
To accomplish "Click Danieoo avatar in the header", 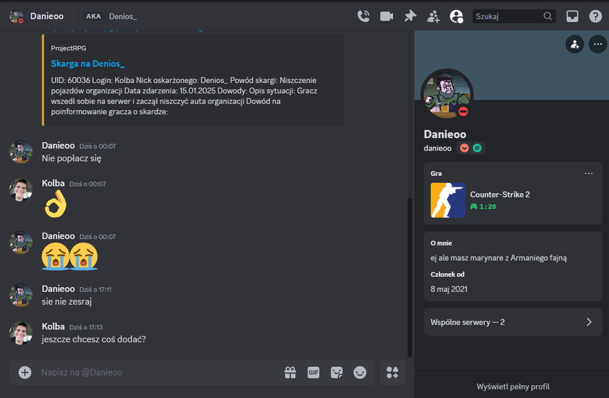I will coord(16,16).
